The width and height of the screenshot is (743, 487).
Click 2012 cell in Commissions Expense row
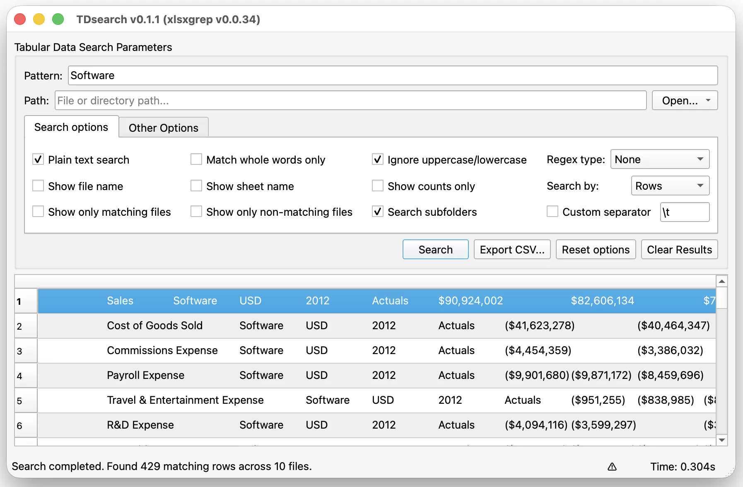coord(384,350)
